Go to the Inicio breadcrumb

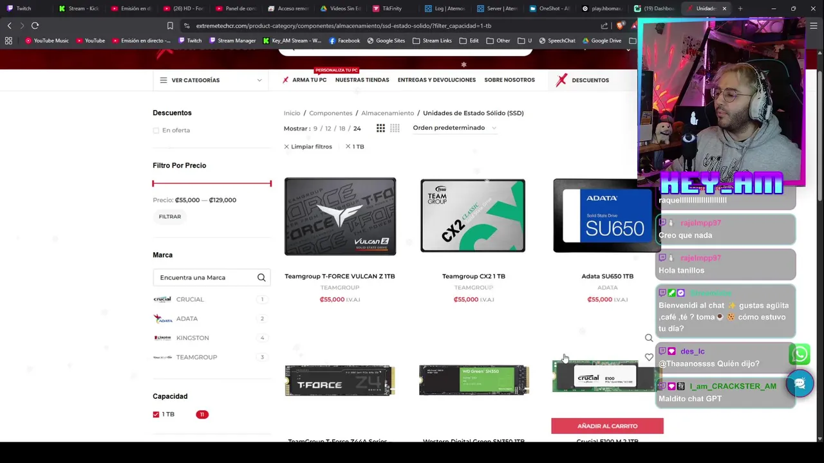[292, 113]
